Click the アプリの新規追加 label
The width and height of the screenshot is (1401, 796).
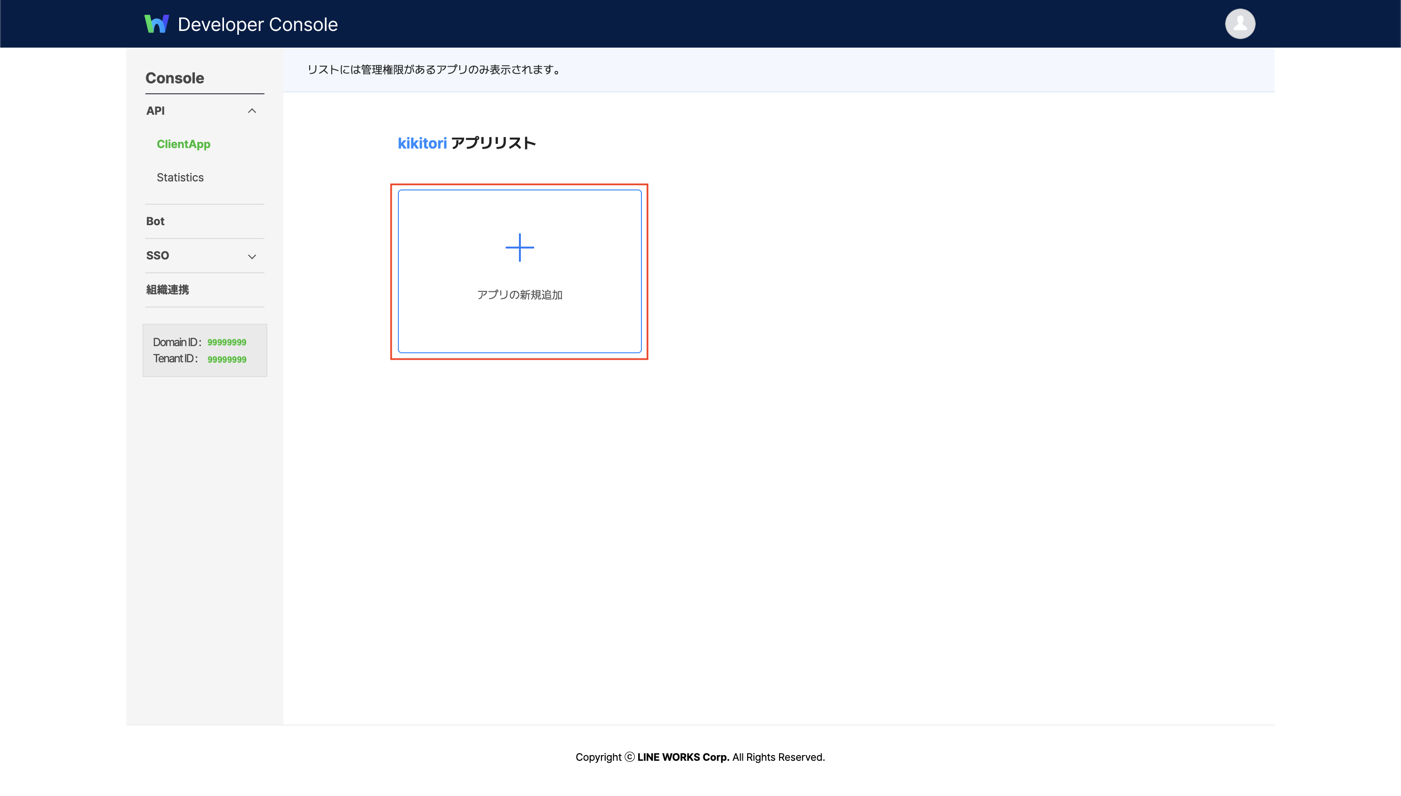coord(519,295)
